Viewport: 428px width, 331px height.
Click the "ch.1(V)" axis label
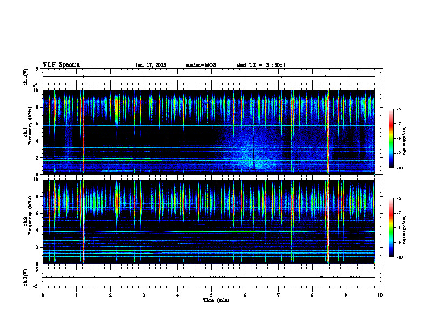[25, 77]
